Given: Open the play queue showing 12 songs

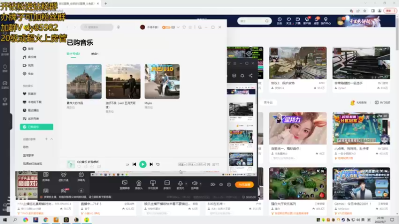Looking at the screenshot, I should click(215, 165).
